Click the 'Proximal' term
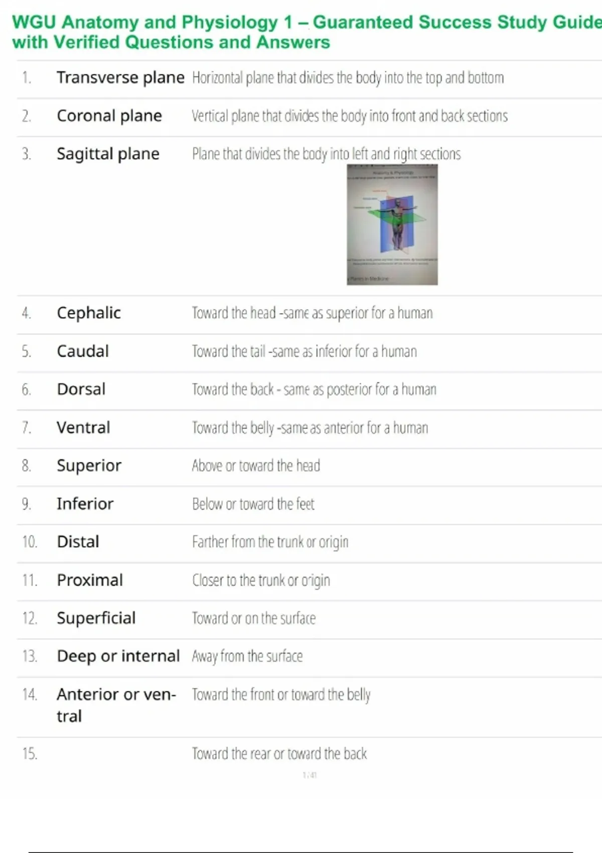This screenshot has width=602, height=853. [90, 580]
